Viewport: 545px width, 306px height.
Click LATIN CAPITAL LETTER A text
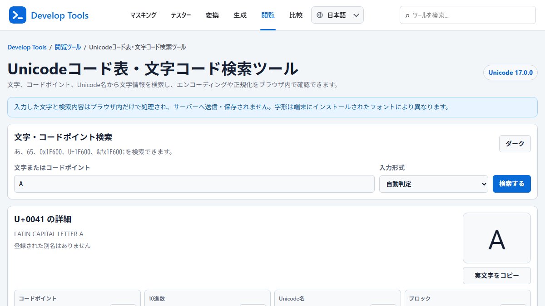(49, 234)
